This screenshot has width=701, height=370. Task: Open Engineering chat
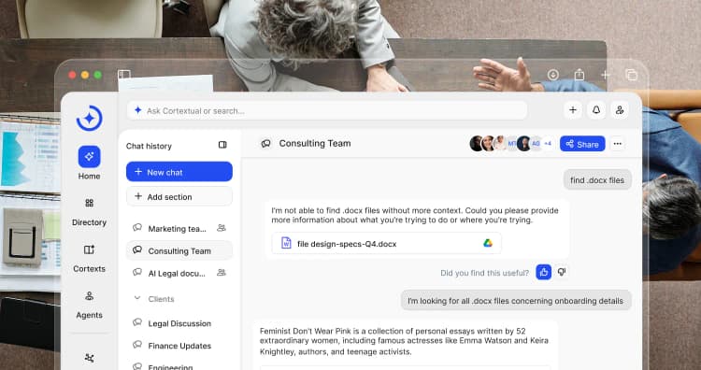click(x=179, y=365)
